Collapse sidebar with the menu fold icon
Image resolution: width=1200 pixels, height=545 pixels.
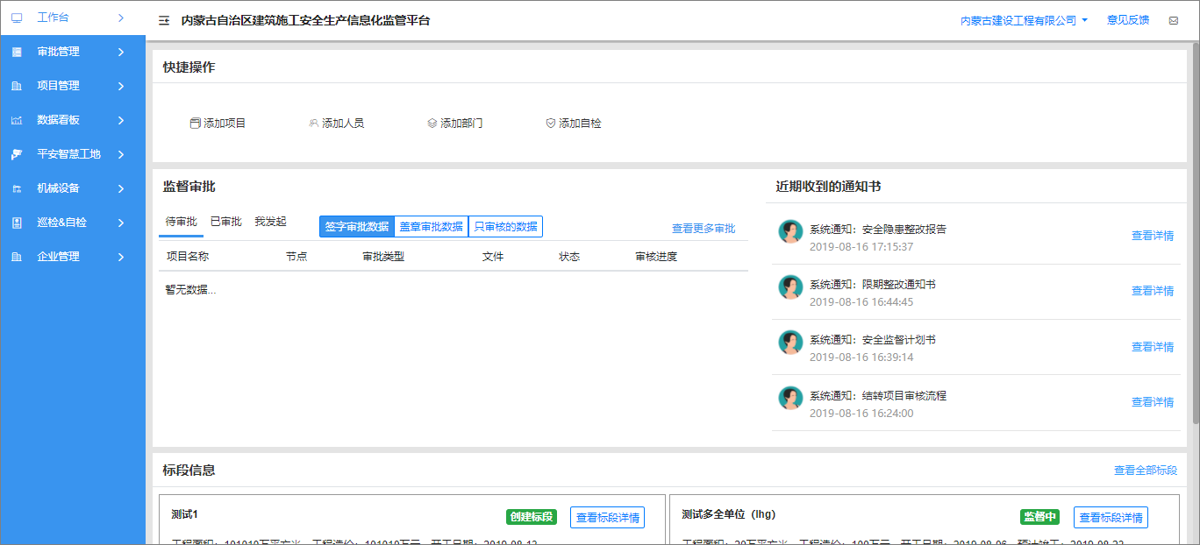coord(164,20)
